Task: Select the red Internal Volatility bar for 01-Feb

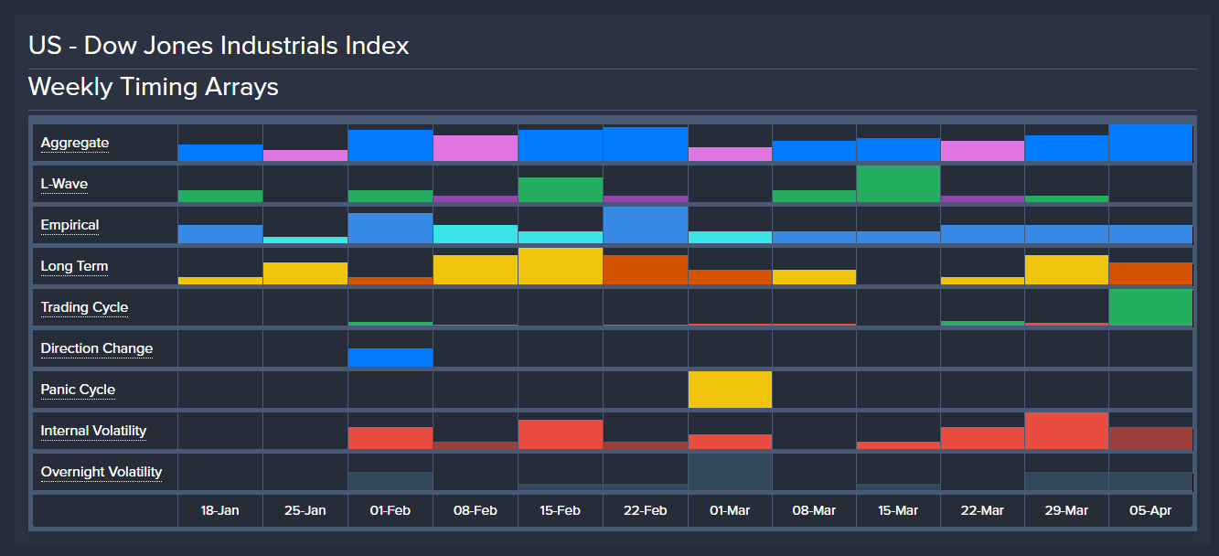Action: [390, 438]
